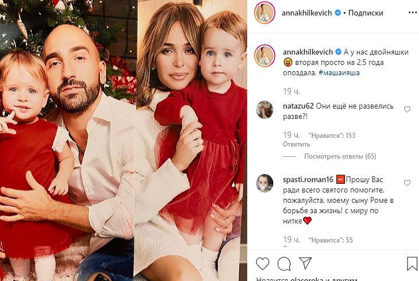Screen dimensions: 419x281
Task: View likes count "Нравится": 55
Action: pos(331,240)
